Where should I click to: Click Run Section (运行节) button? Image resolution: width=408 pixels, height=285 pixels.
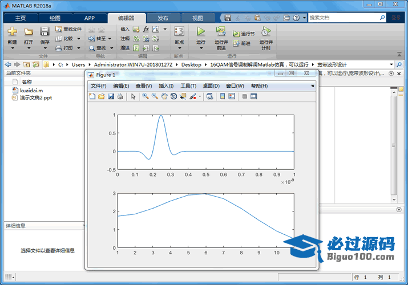244,34
